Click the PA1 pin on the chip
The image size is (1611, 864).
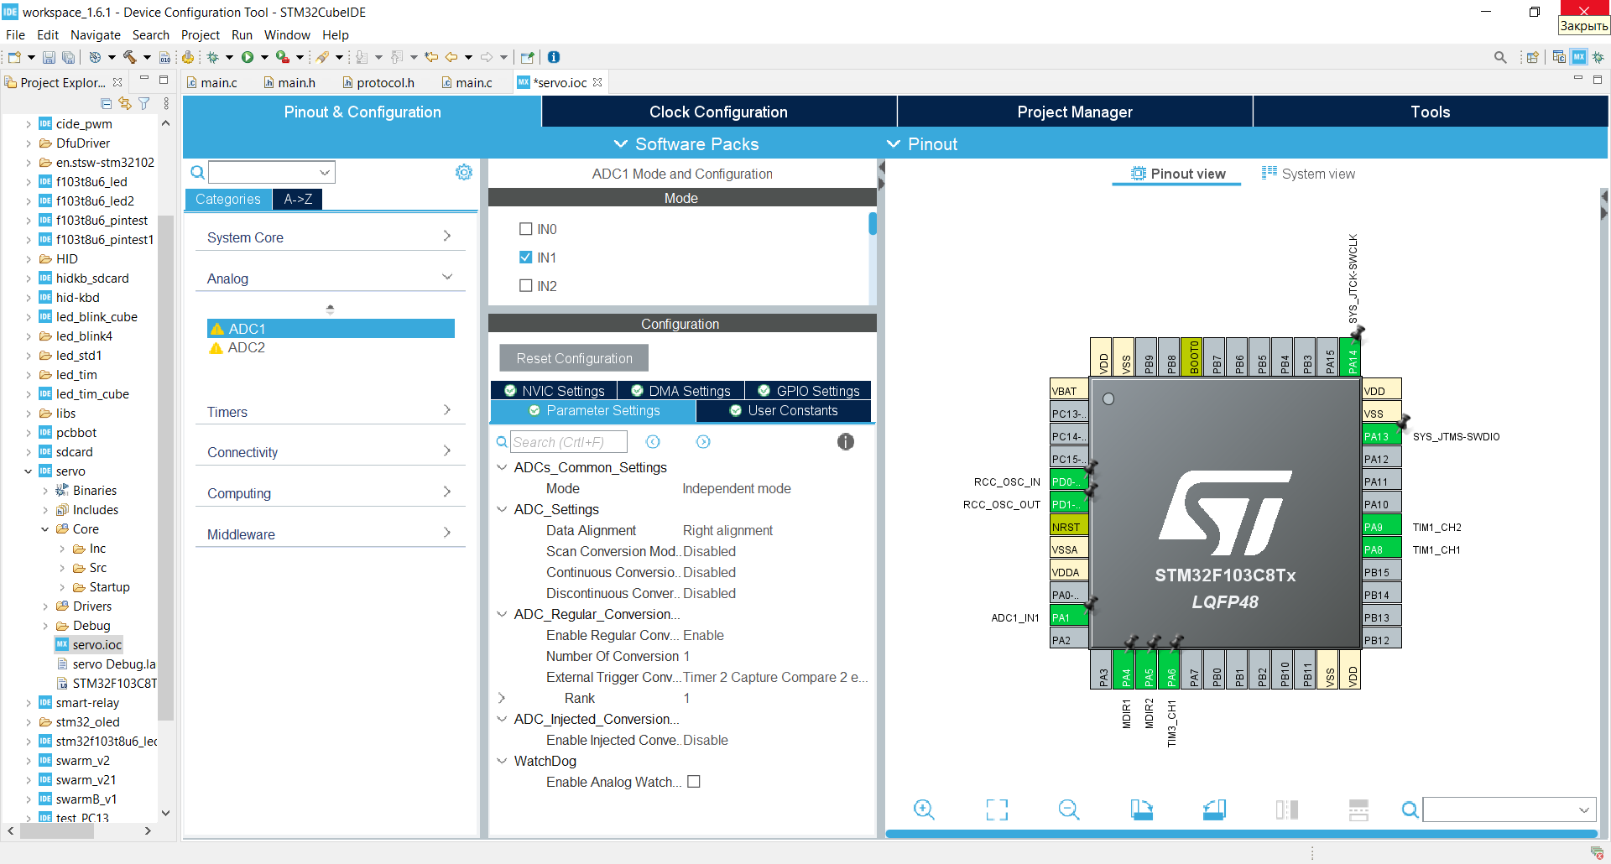coord(1069,617)
